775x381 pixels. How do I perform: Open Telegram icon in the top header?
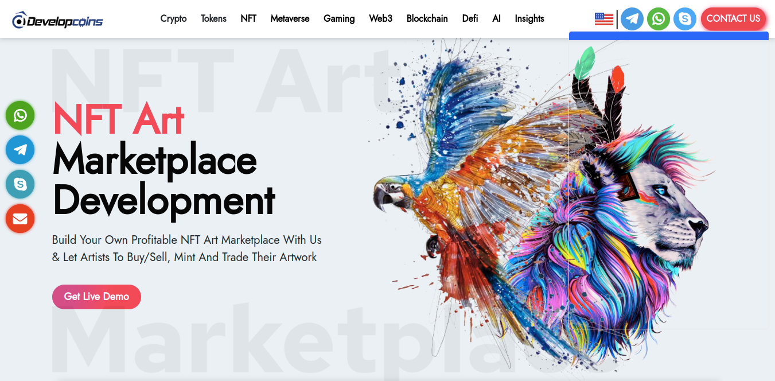(632, 19)
